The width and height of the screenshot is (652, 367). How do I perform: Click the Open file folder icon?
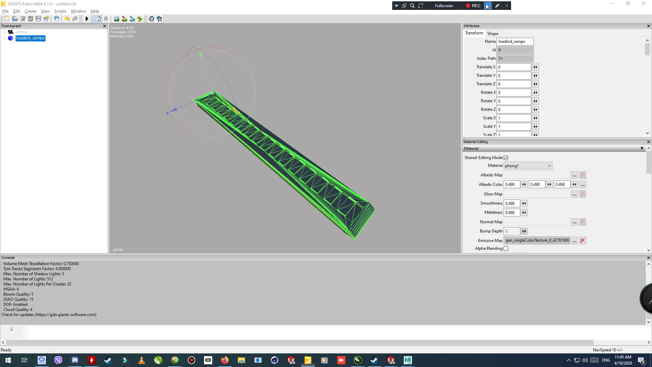tap(15, 19)
